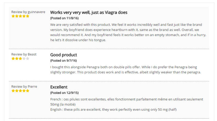Viewport: 217px width, 121px height.
Task: Click the fourth grey star under Beast
Action: (24, 59)
